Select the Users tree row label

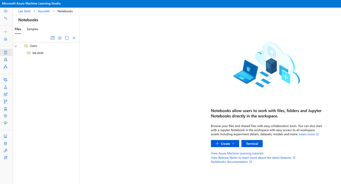pyautogui.click(x=33, y=46)
